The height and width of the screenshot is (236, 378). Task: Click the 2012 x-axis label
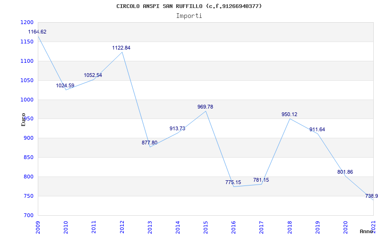click(122, 227)
